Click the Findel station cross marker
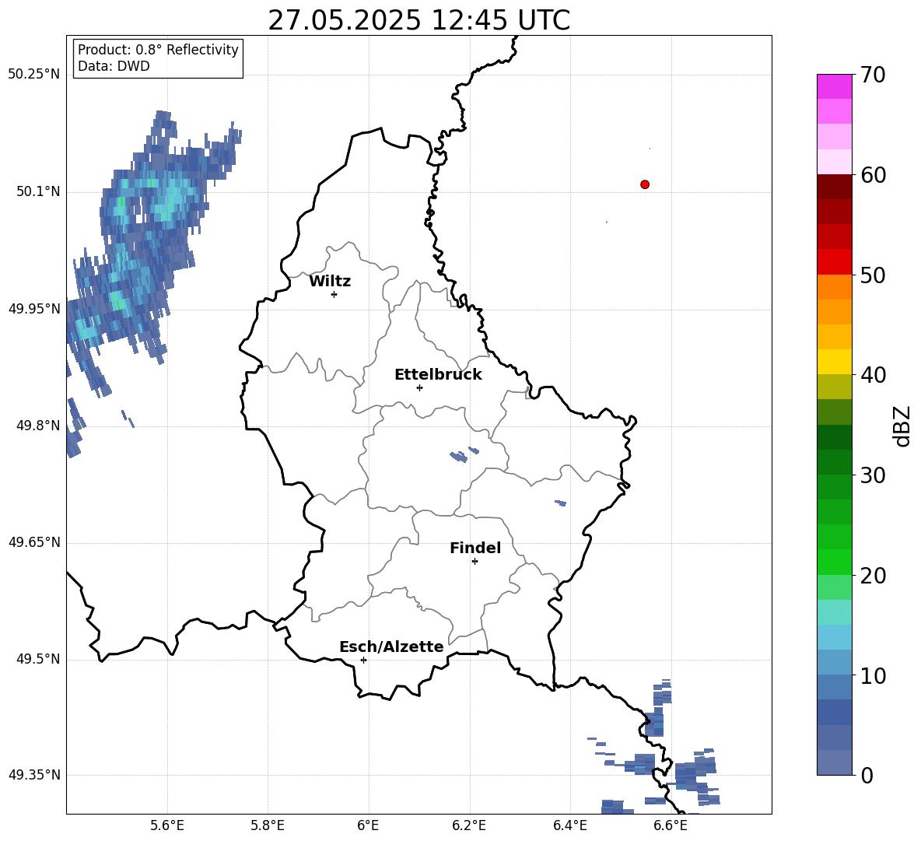Screen dimensions: 921x841 click(475, 562)
